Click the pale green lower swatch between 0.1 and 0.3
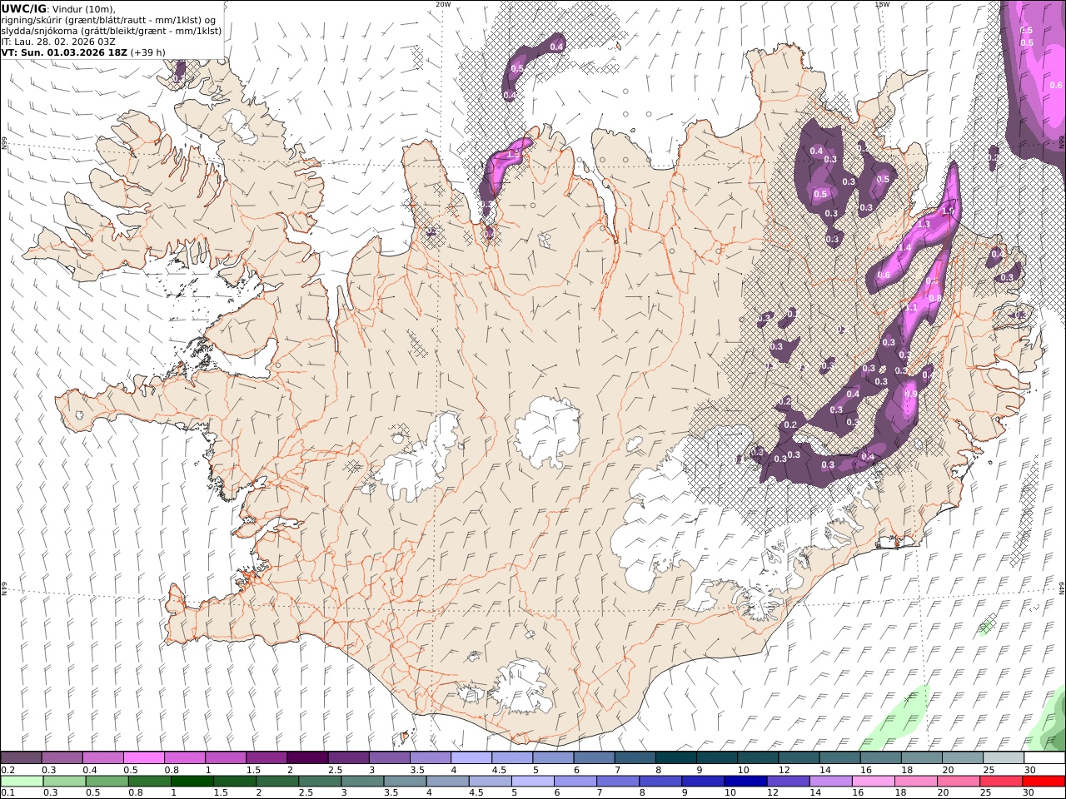 click(22, 781)
